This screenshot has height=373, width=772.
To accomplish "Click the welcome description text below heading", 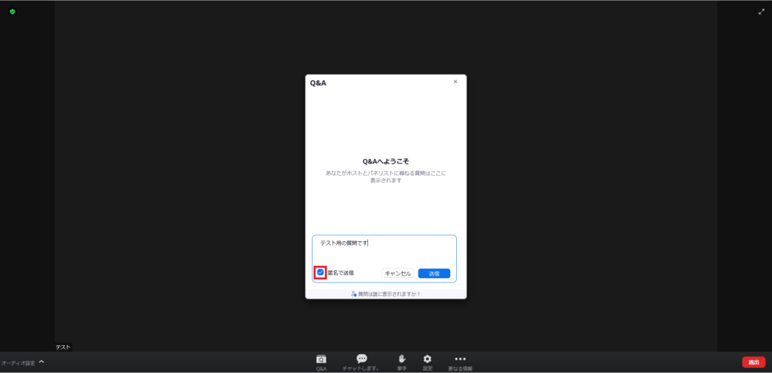I will (385, 176).
